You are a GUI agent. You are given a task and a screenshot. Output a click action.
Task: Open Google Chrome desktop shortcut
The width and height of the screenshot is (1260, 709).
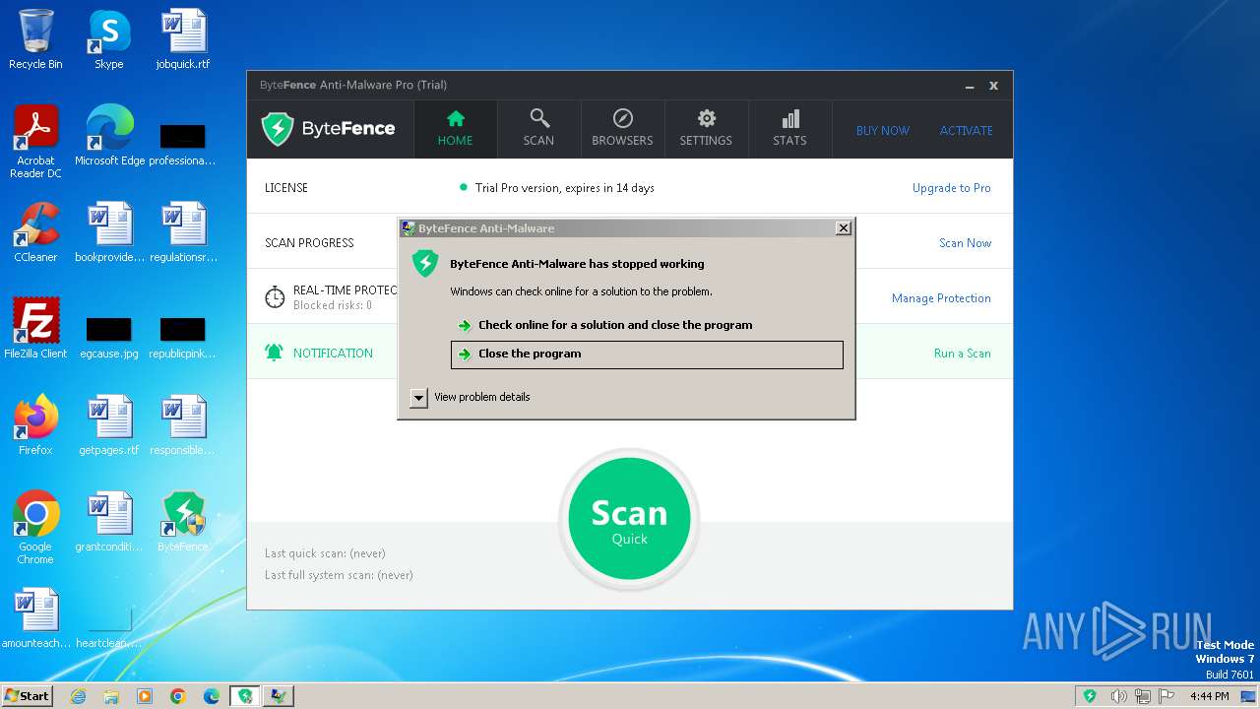35,528
